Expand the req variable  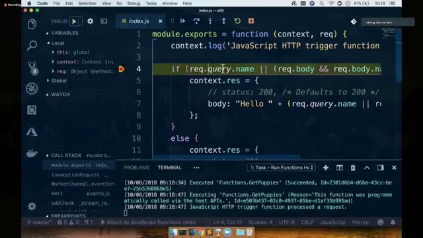coord(53,71)
